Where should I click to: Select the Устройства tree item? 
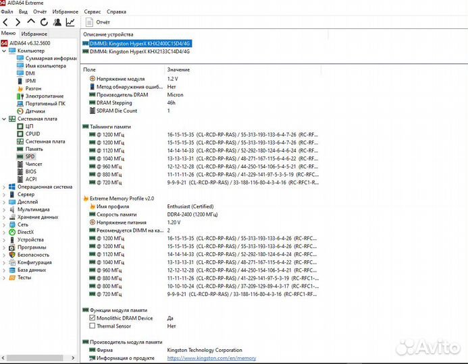coord(30,240)
